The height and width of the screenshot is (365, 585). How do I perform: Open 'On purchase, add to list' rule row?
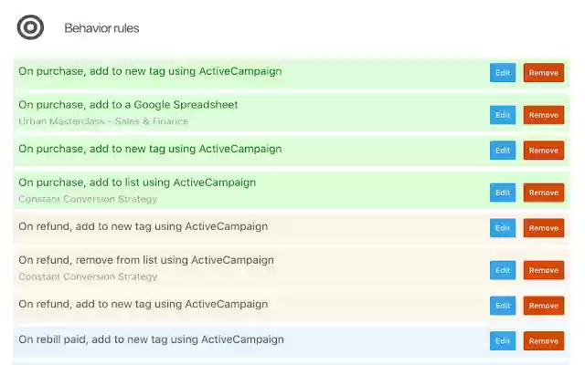point(137,182)
